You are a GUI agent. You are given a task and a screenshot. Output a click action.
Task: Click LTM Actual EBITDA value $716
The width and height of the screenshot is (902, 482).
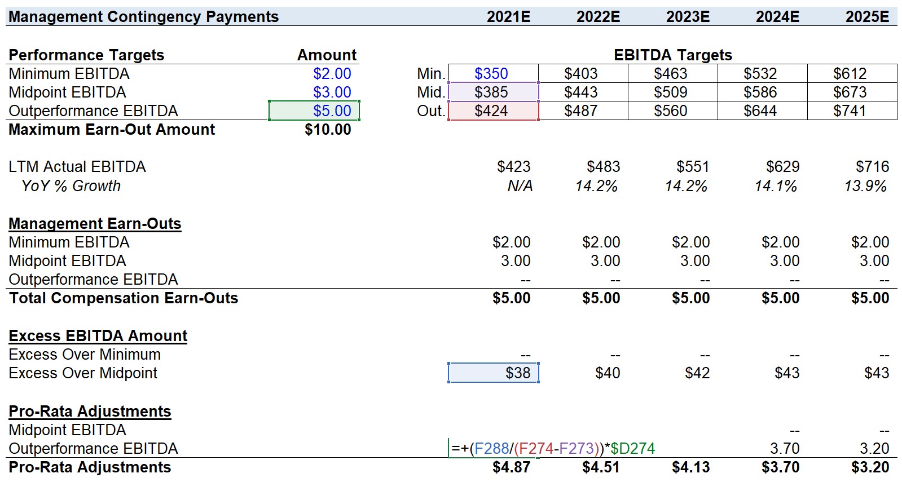point(872,167)
